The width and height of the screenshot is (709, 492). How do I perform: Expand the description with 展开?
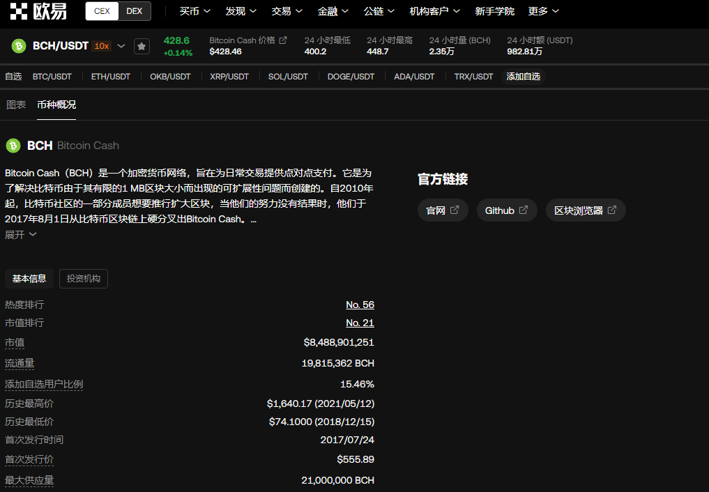point(20,234)
